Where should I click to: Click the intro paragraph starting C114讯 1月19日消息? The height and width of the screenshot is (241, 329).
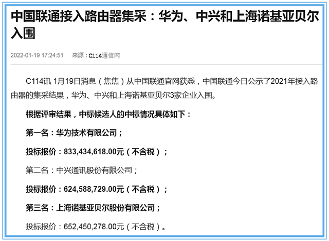164,88
